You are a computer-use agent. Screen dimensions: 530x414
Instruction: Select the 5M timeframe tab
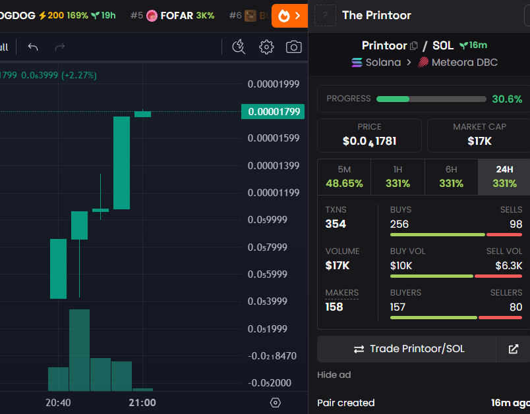(x=344, y=177)
